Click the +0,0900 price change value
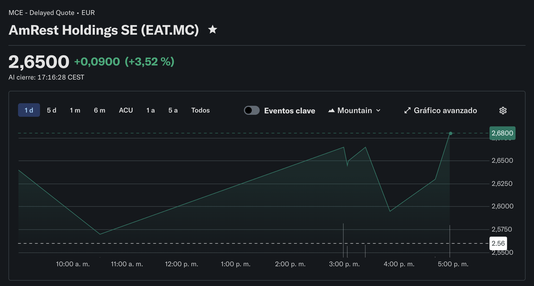 [97, 62]
